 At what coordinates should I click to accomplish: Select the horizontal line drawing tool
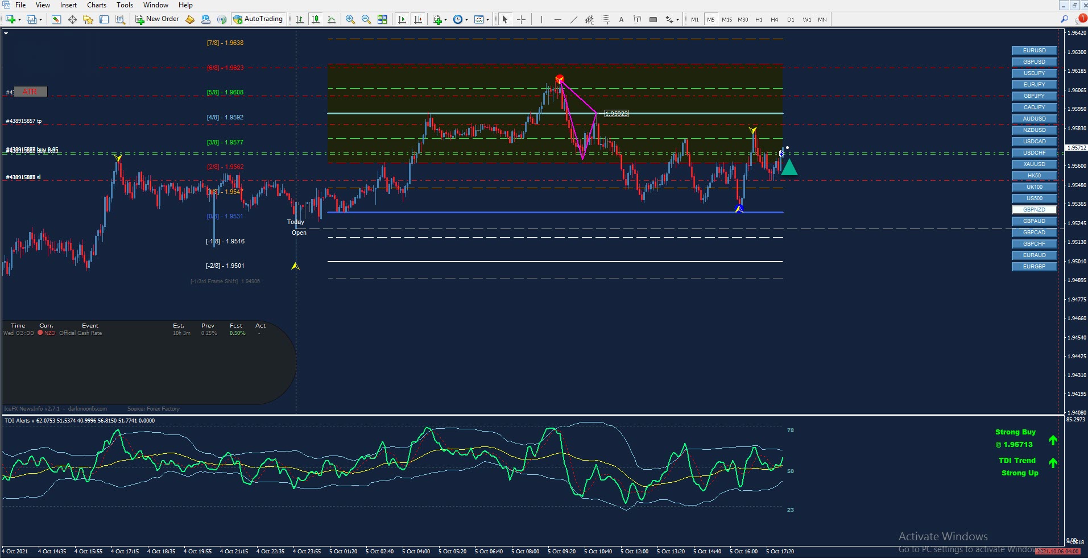557,19
